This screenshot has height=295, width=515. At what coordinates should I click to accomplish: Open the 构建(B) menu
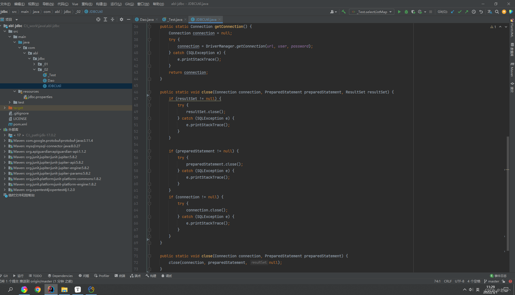point(101,4)
